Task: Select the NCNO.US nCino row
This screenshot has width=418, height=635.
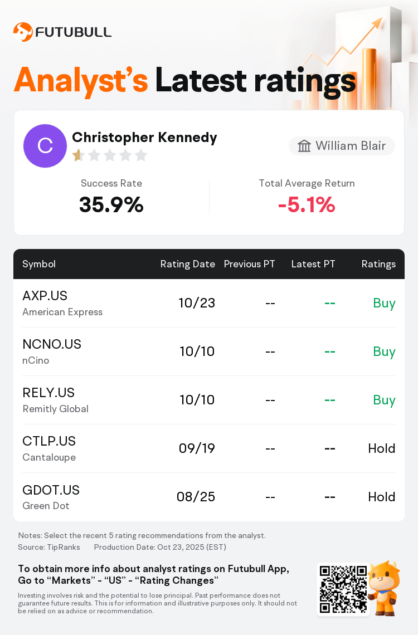Action: 209,351
